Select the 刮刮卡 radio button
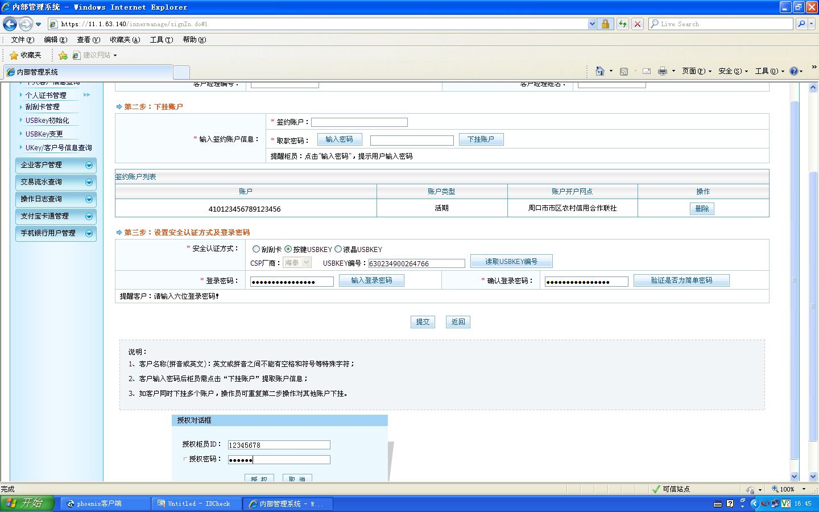Screen dimensions: 819x512 coord(256,249)
